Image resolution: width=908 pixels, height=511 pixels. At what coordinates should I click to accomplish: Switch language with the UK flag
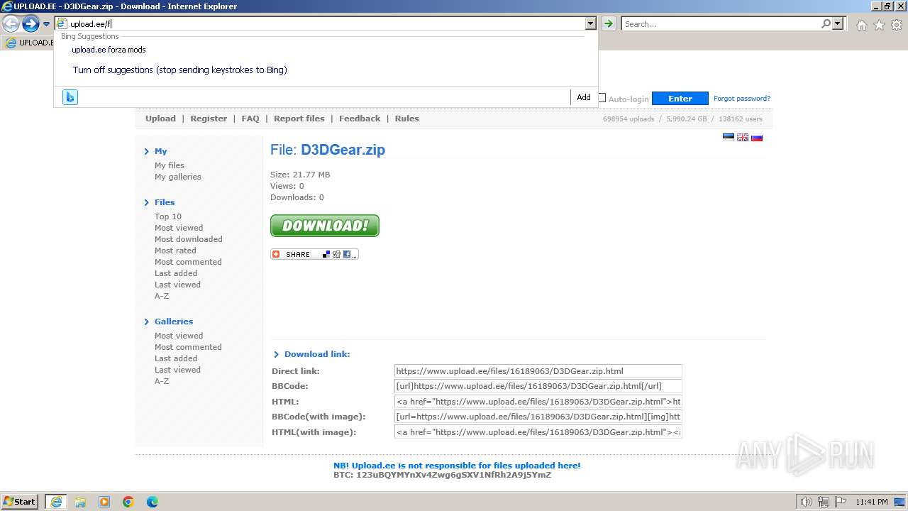(x=743, y=138)
